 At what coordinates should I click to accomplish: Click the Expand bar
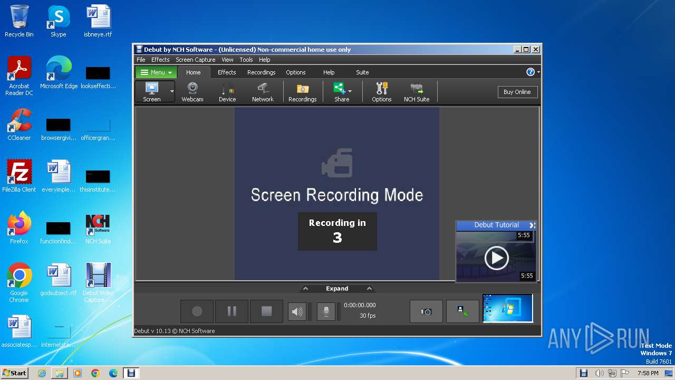coord(337,289)
